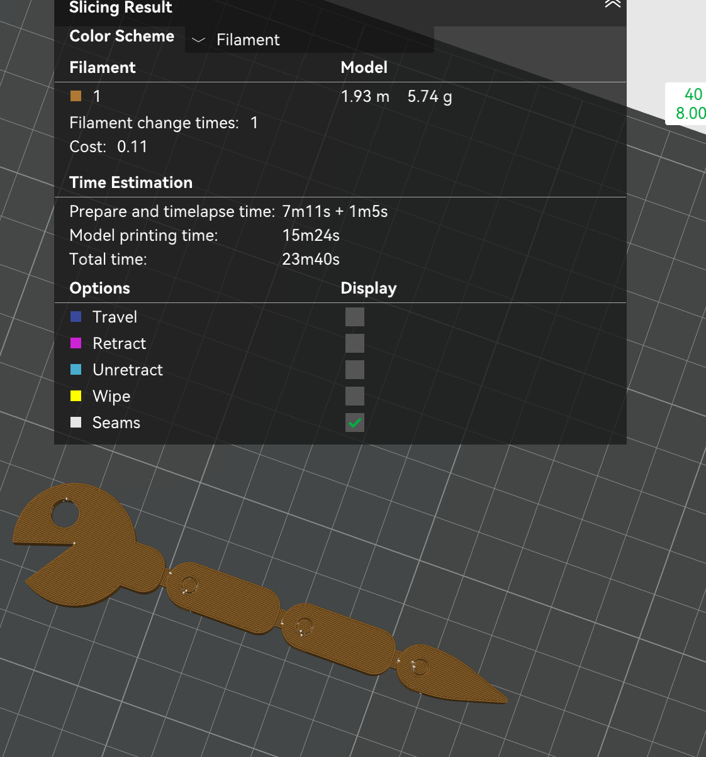The width and height of the screenshot is (706, 757).
Task: Enable Retract display checkbox
Action: tap(354, 343)
